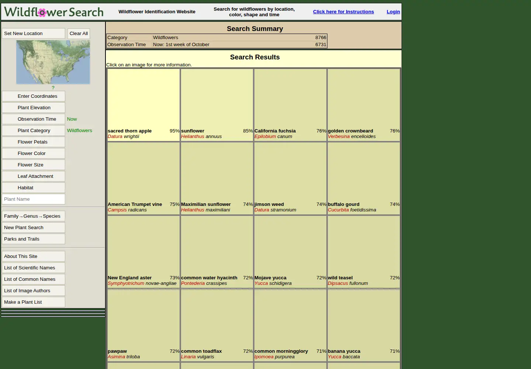
Task: Open American Trumpet vine result
Action: (x=143, y=178)
